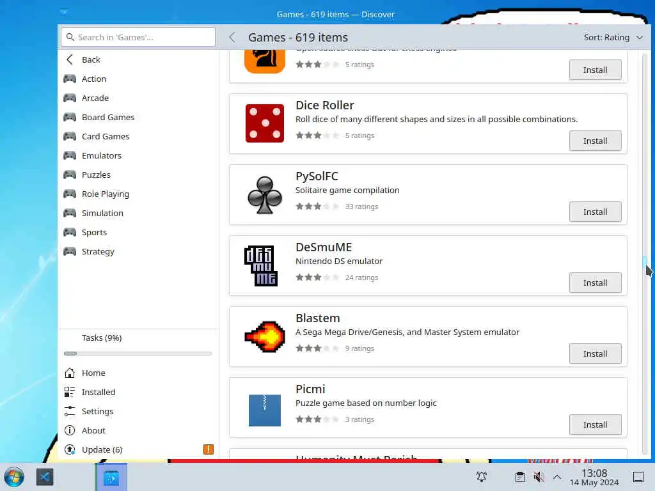Go Back in the sidebar
655x491 pixels.
[x=138, y=59]
